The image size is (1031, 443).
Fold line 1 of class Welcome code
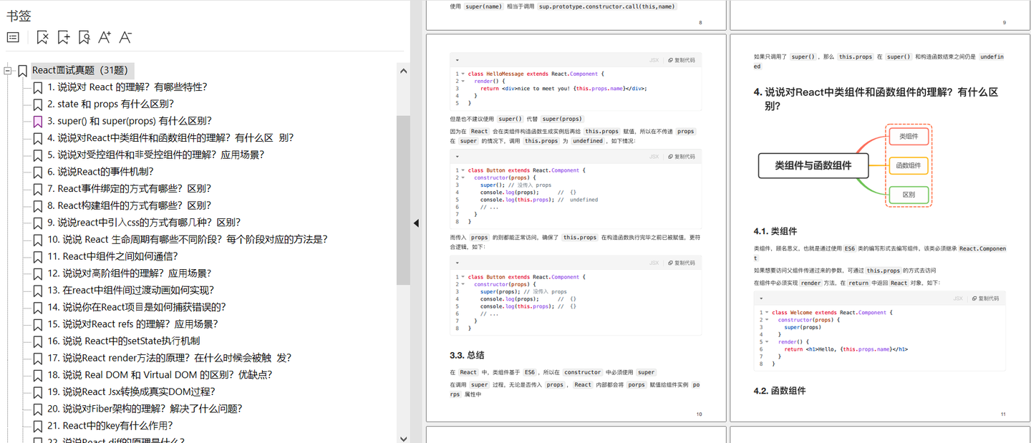pyautogui.click(x=766, y=313)
